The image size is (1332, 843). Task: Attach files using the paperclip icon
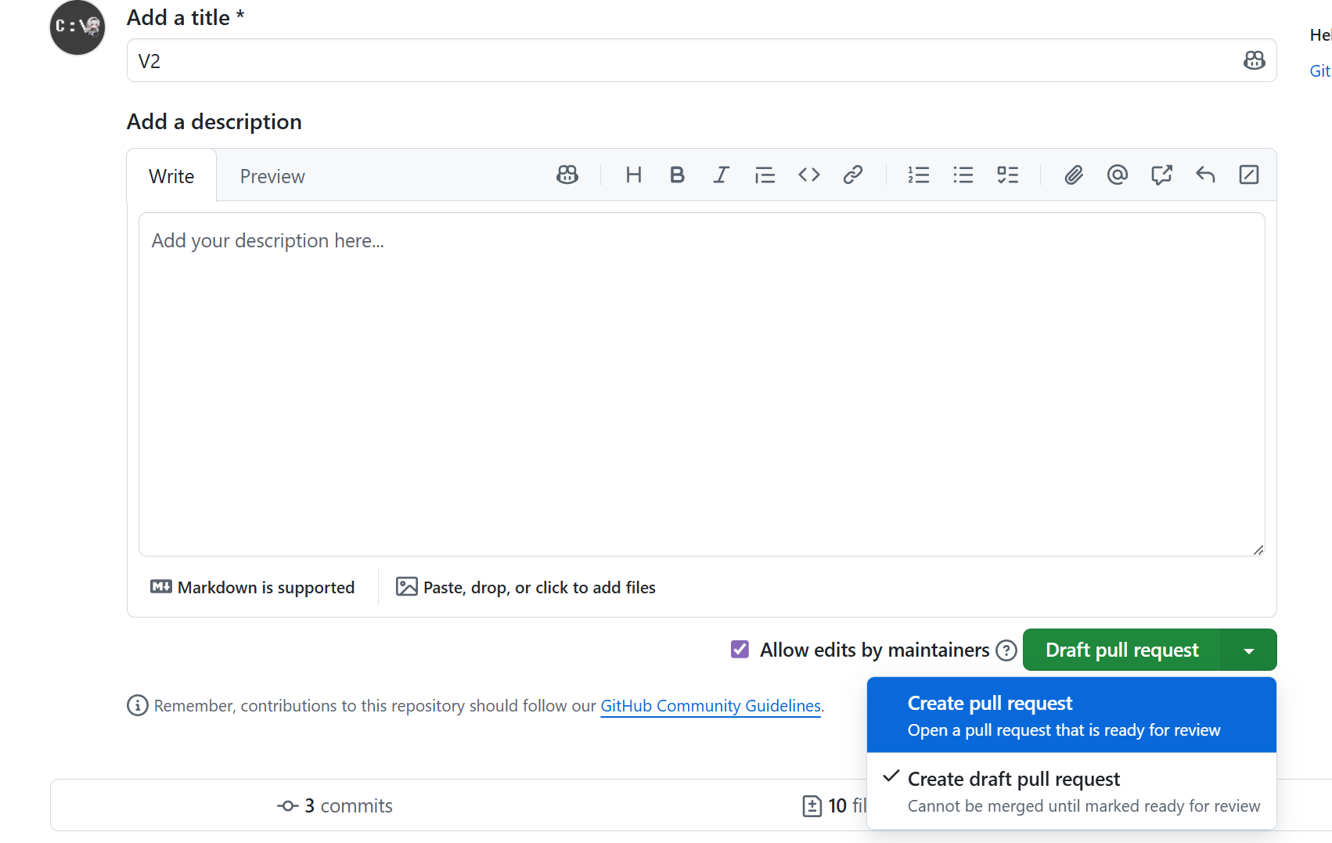point(1073,175)
